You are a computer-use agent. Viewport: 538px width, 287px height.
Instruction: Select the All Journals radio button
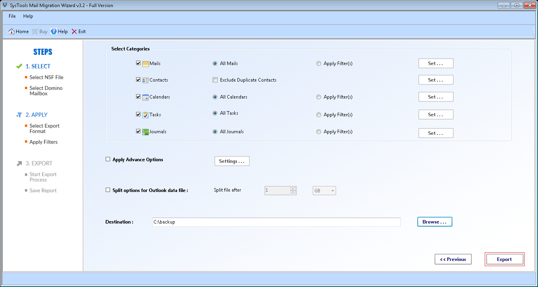(x=215, y=132)
